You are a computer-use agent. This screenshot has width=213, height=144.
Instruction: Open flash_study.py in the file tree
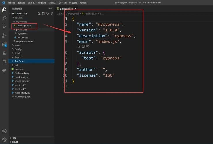tap(22, 73)
